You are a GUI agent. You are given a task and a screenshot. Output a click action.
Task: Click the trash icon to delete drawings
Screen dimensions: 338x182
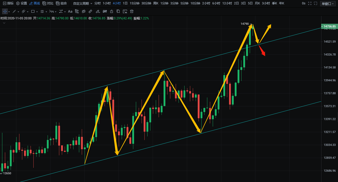132,12
